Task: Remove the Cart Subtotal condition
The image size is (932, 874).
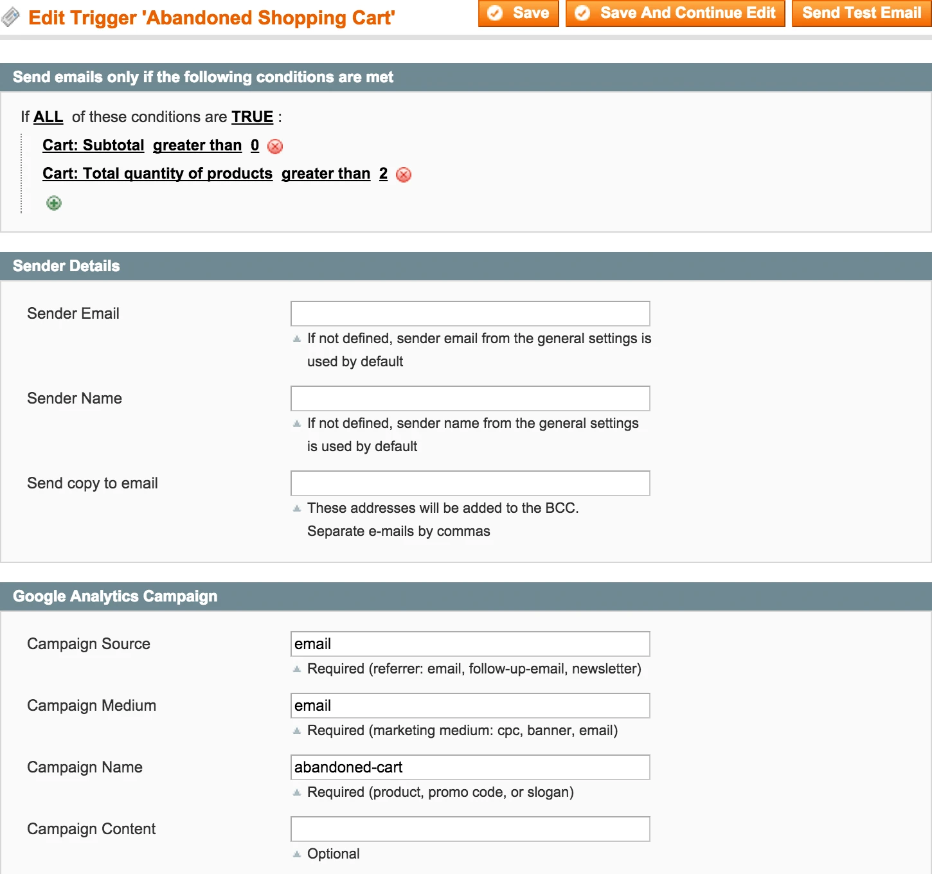Action: pyautogui.click(x=275, y=147)
